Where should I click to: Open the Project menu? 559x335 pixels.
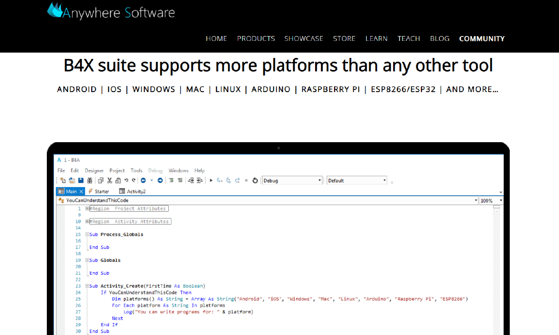[117, 170]
